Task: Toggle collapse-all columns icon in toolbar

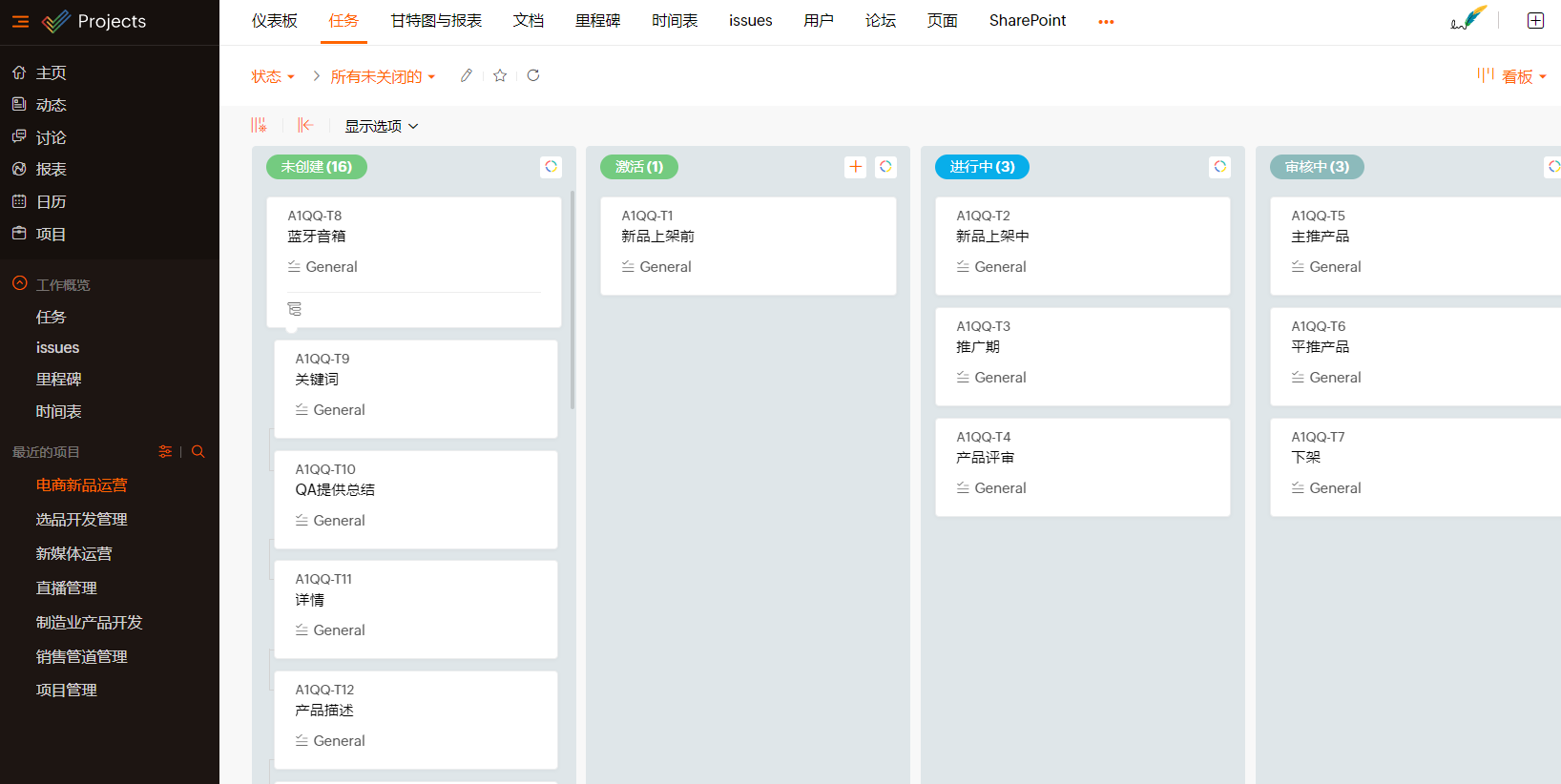Action: pyautogui.click(x=305, y=125)
